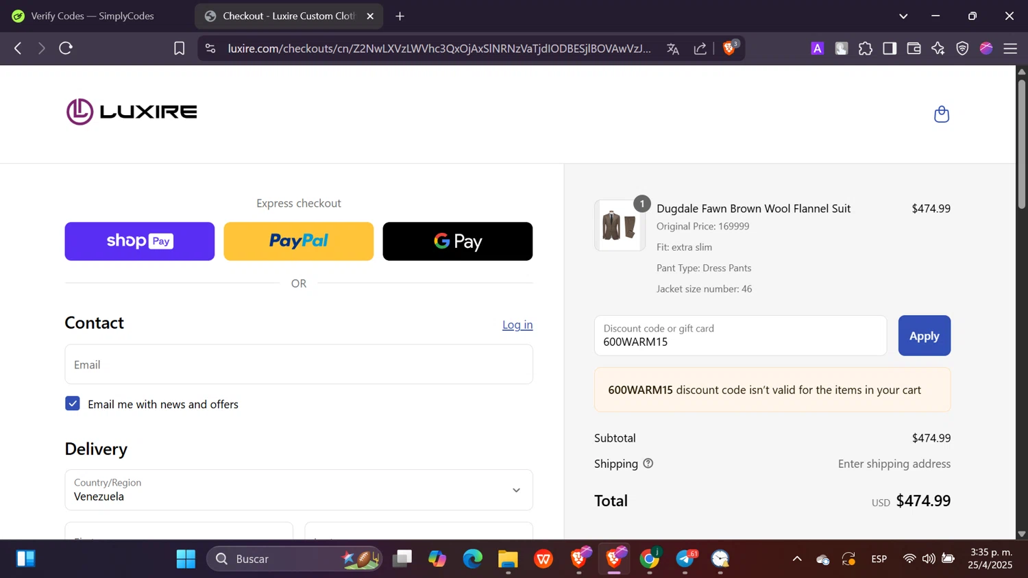Click the Wi-Fi network icon
The image size is (1028, 578).
pos(909,559)
